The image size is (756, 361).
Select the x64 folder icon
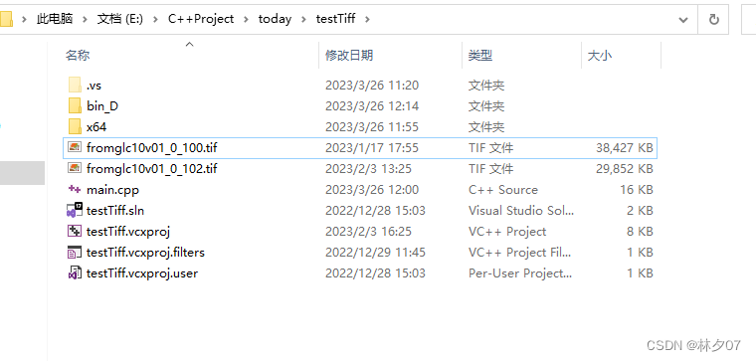[75, 126]
